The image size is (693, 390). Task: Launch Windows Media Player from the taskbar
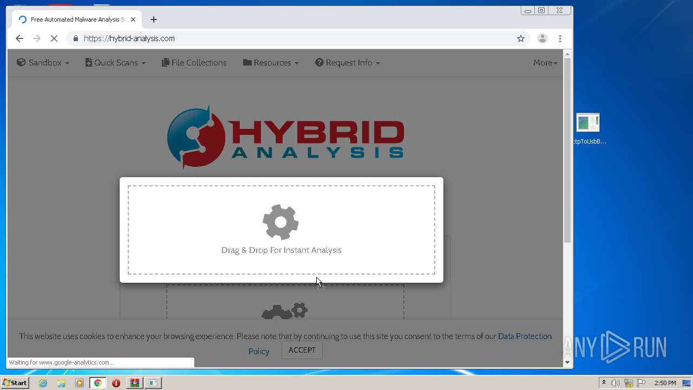click(80, 383)
